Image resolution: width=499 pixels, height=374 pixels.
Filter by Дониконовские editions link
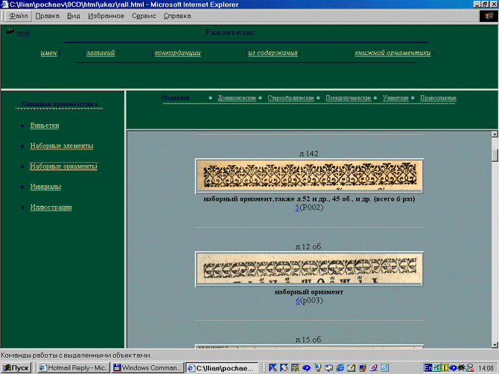click(x=237, y=98)
